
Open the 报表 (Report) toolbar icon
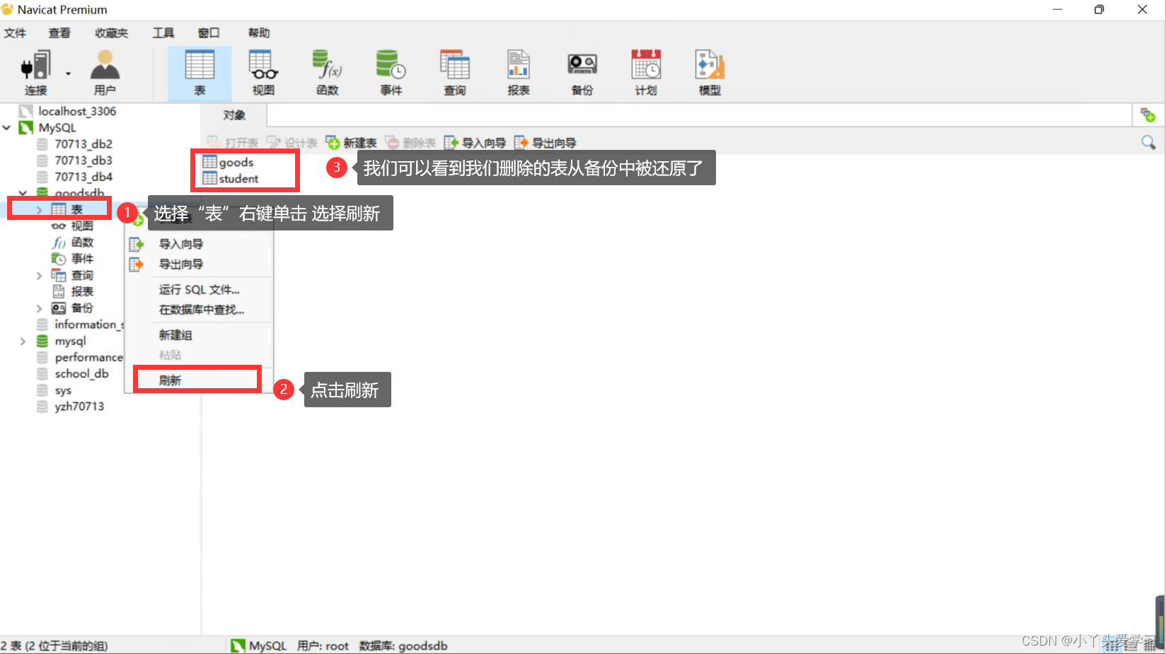(518, 73)
